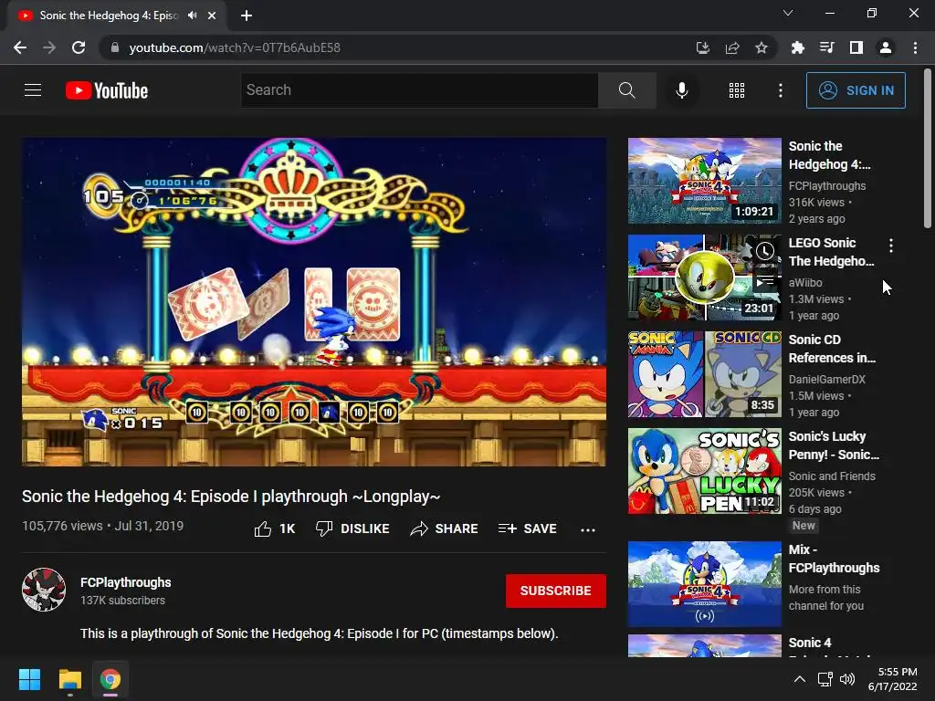Dislike the video
Image resolution: width=935 pixels, height=701 pixels.
(352, 528)
